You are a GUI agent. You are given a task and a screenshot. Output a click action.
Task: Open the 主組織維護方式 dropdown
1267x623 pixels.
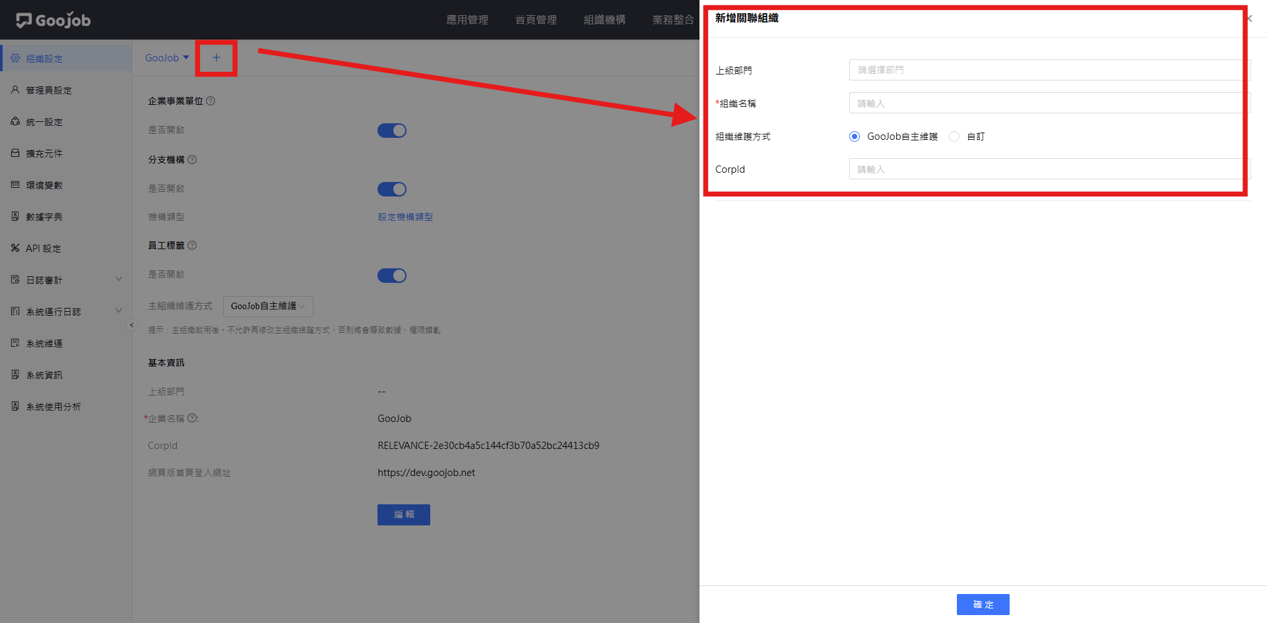pos(268,306)
